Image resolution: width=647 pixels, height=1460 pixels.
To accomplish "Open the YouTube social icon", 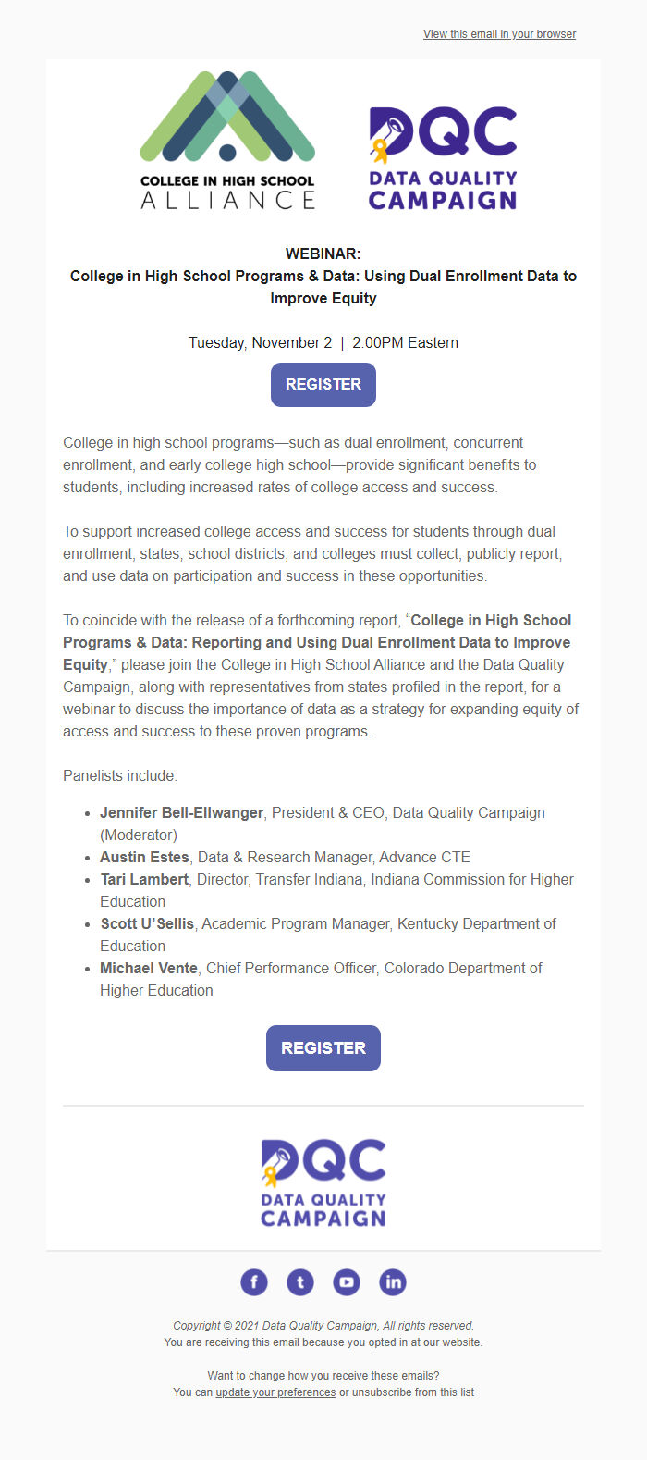I will point(347,1282).
